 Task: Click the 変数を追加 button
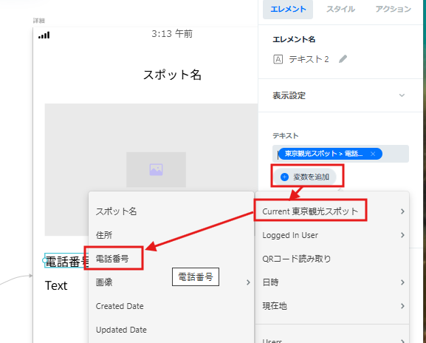tap(305, 177)
